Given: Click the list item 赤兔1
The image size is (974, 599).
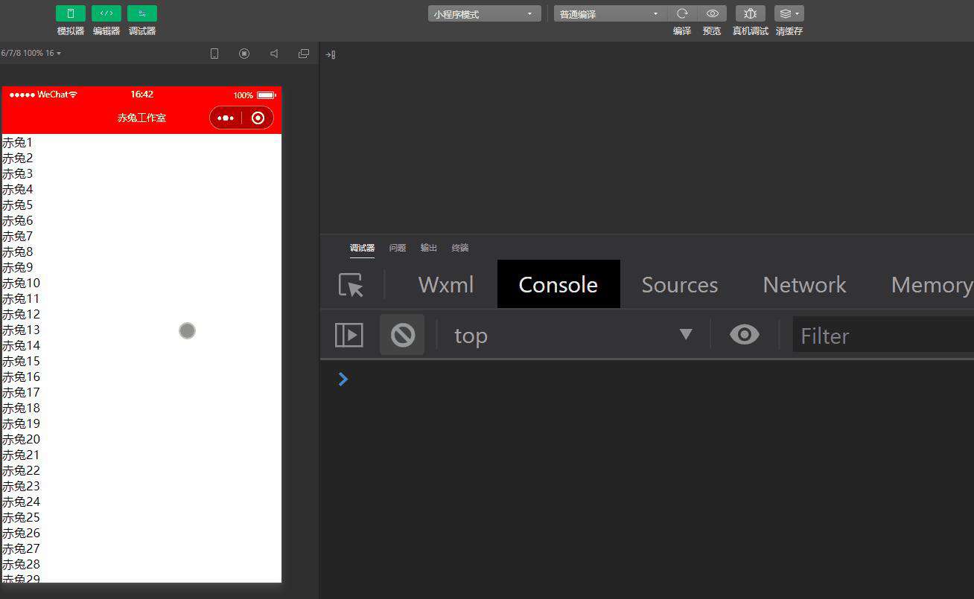Looking at the screenshot, I should pos(17,142).
